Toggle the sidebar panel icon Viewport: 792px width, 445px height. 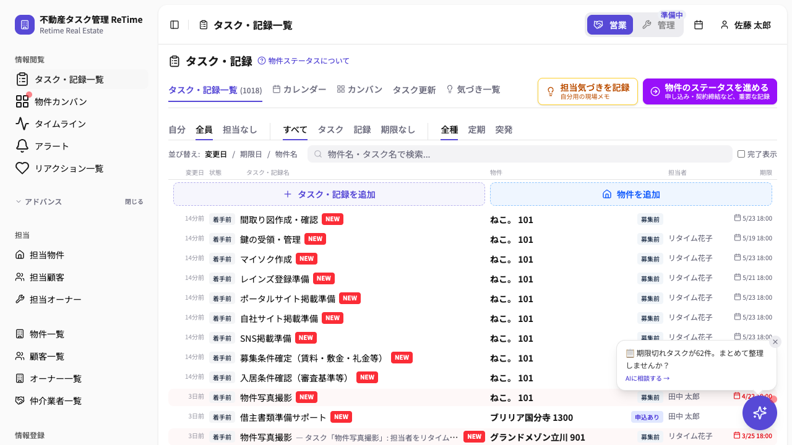[174, 25]
